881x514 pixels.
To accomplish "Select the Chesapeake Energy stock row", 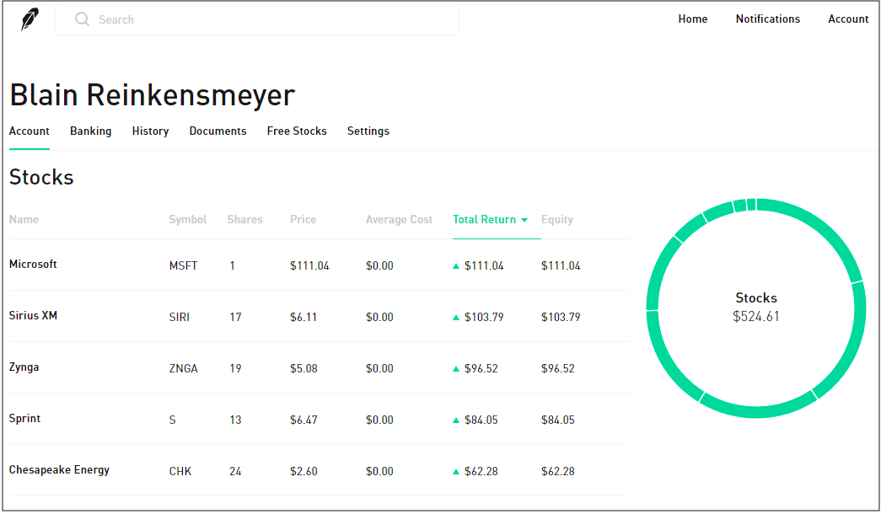I will (x=59, y=470).
